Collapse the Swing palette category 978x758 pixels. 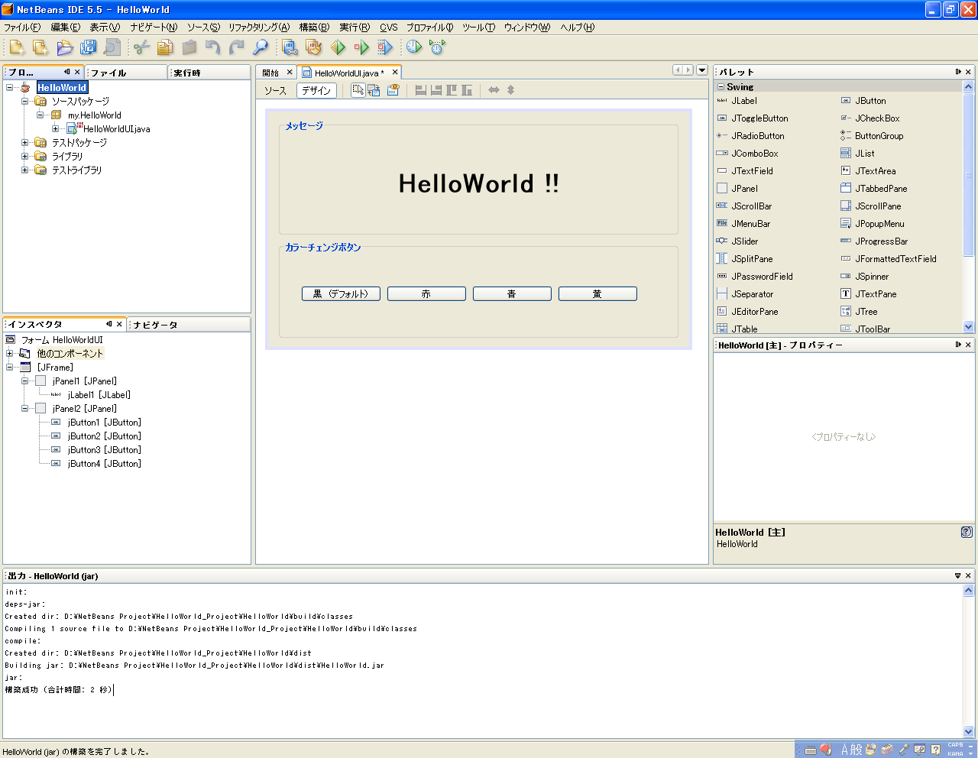pyautogui.click(x=721, y=87)
